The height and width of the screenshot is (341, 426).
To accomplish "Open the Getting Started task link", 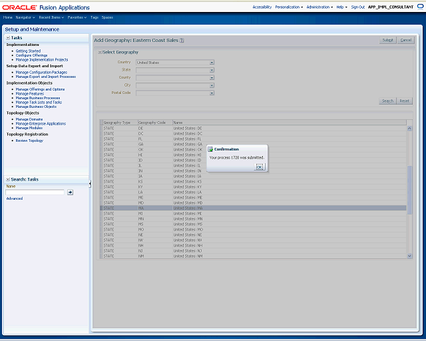I will [28, 51].
